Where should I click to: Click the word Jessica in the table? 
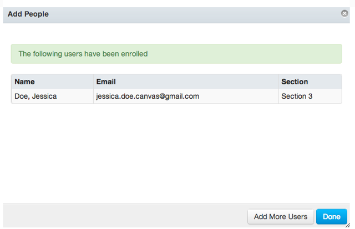(x=44, y=96)
